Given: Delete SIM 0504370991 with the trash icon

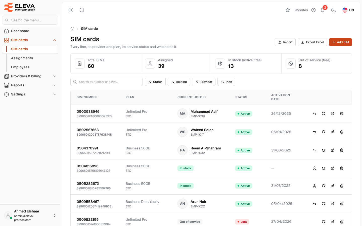Looking at the screenshot, I should 342,150.
